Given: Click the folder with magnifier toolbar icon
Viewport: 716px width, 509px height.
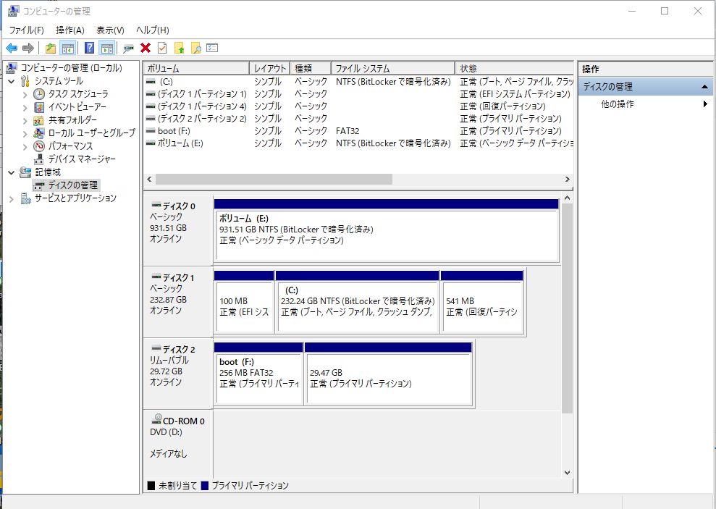Looking at the screenshot, I should (x=195, y=49).
